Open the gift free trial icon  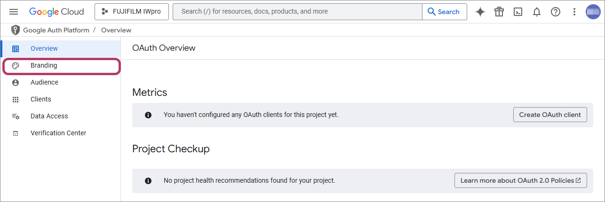[x=499, y=12]
